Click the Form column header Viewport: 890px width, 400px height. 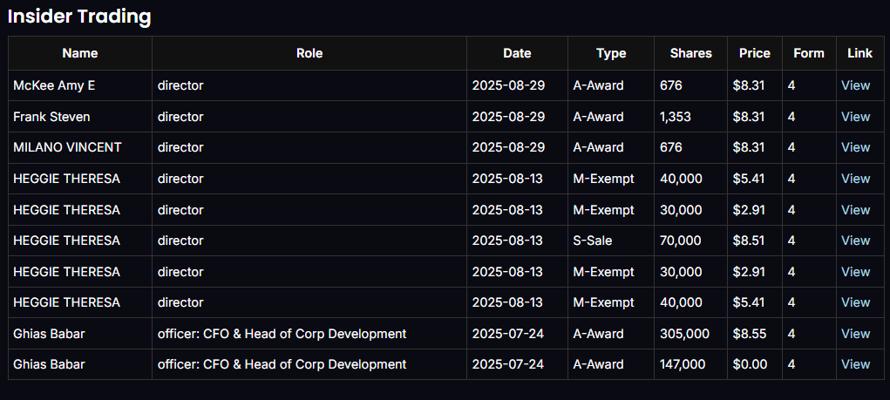coord(808,53)
